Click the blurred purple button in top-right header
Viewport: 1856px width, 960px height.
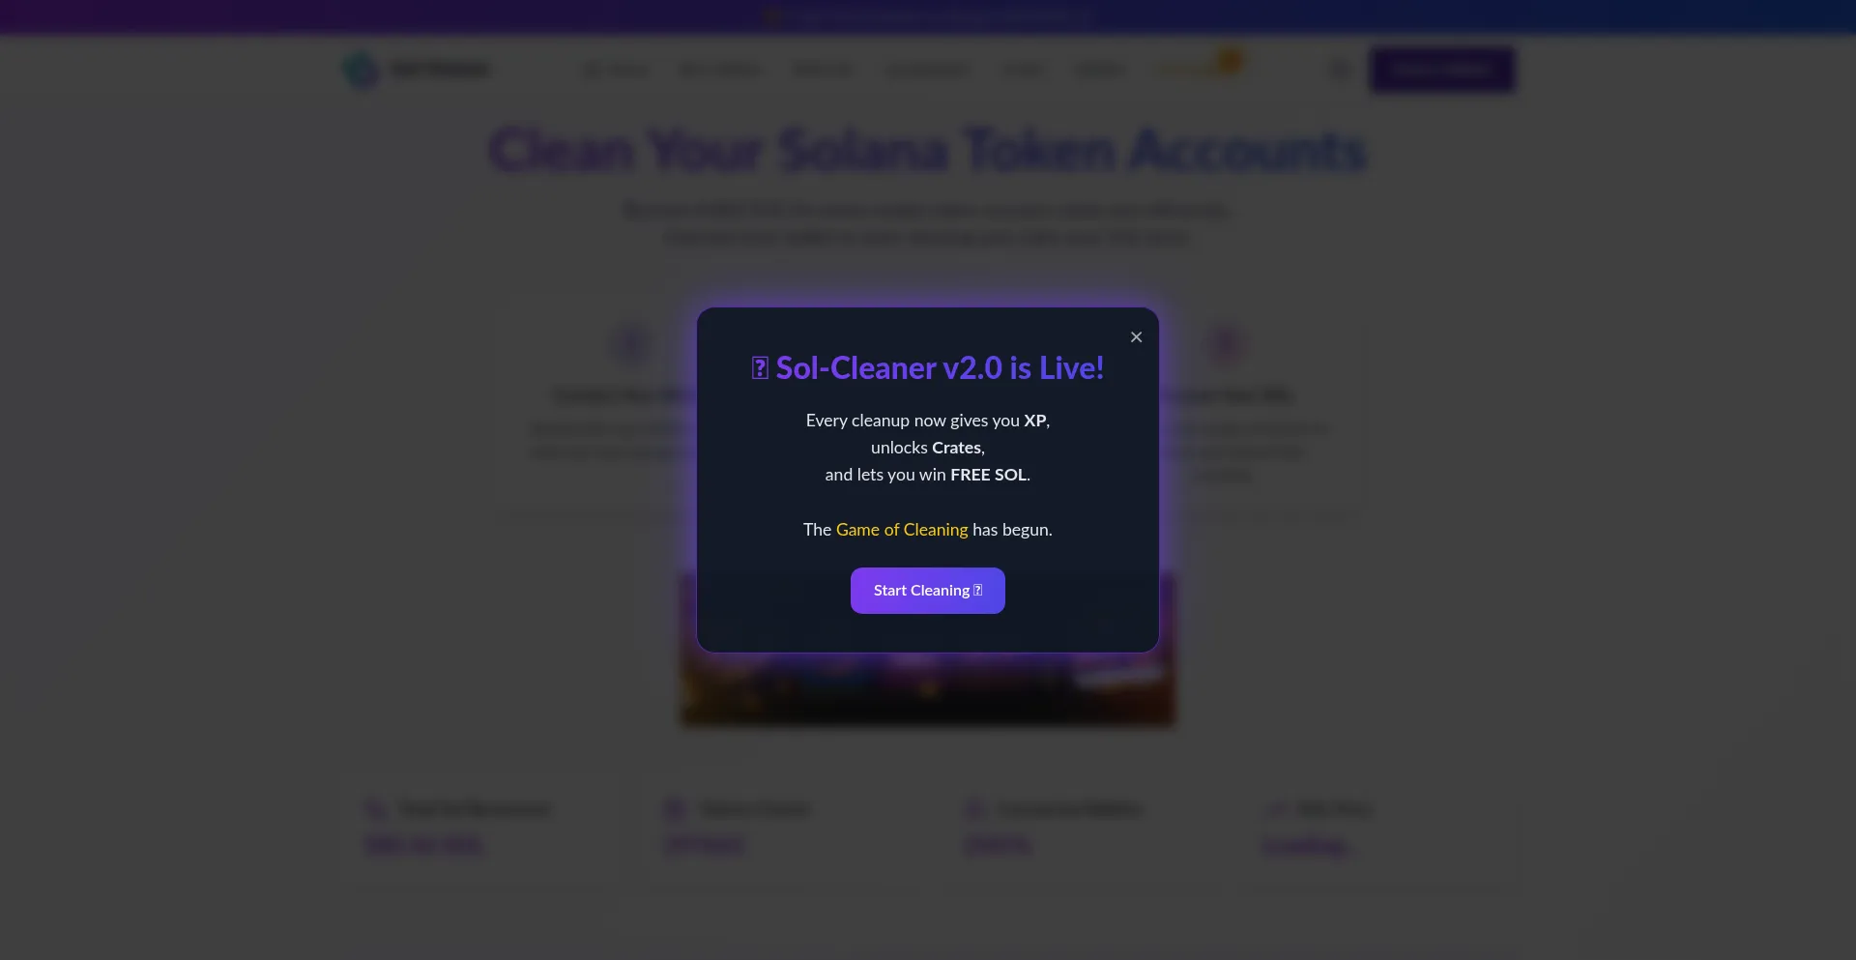[x=1441, y=70]
